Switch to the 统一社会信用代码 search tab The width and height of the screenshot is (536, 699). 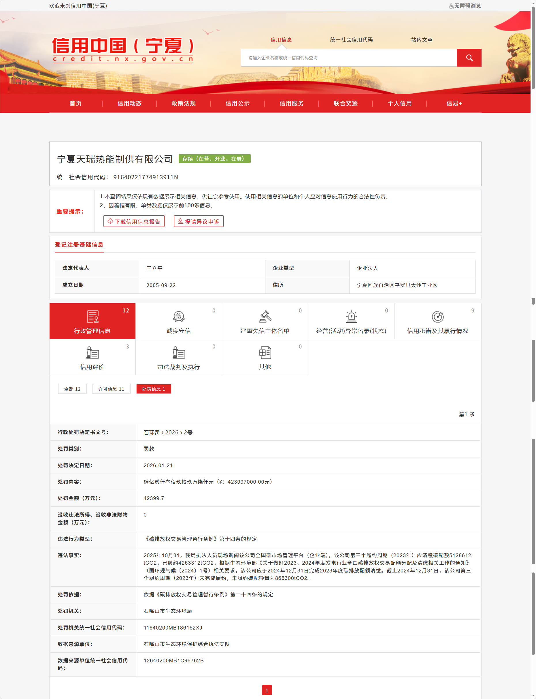tap(351, 39)
